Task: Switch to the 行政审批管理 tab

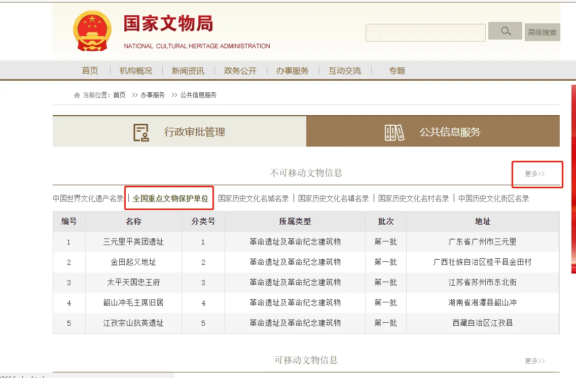Action: [x=179, y=131]
